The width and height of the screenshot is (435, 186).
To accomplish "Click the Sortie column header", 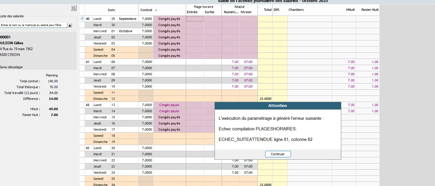I will click(210, 12).
